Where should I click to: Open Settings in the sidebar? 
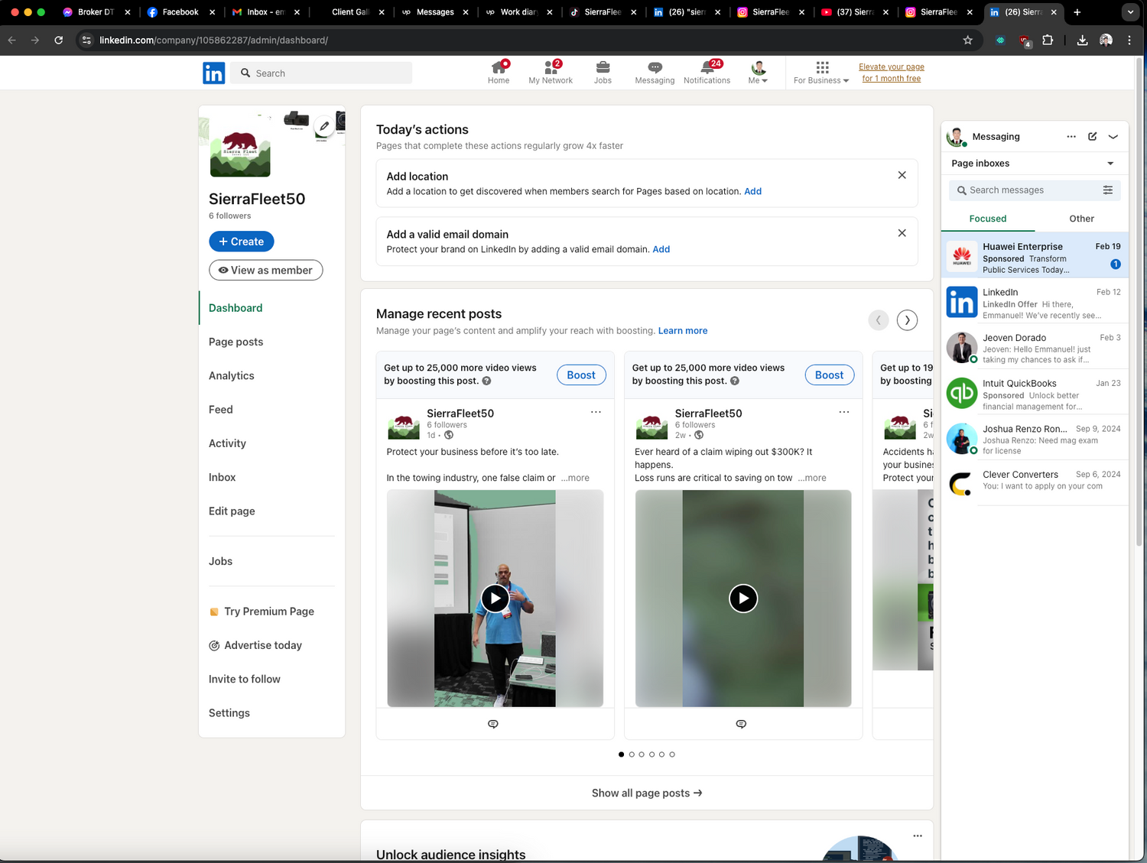click(x=229, y=712)
